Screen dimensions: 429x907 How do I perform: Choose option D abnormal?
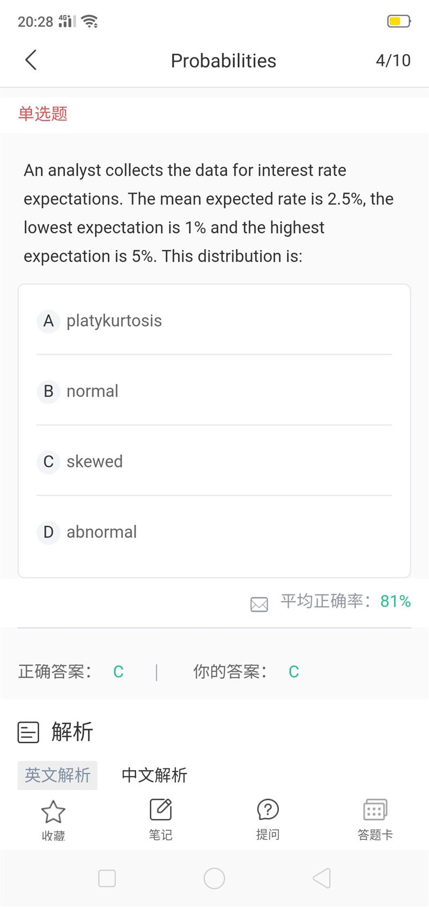coord(214,532)
